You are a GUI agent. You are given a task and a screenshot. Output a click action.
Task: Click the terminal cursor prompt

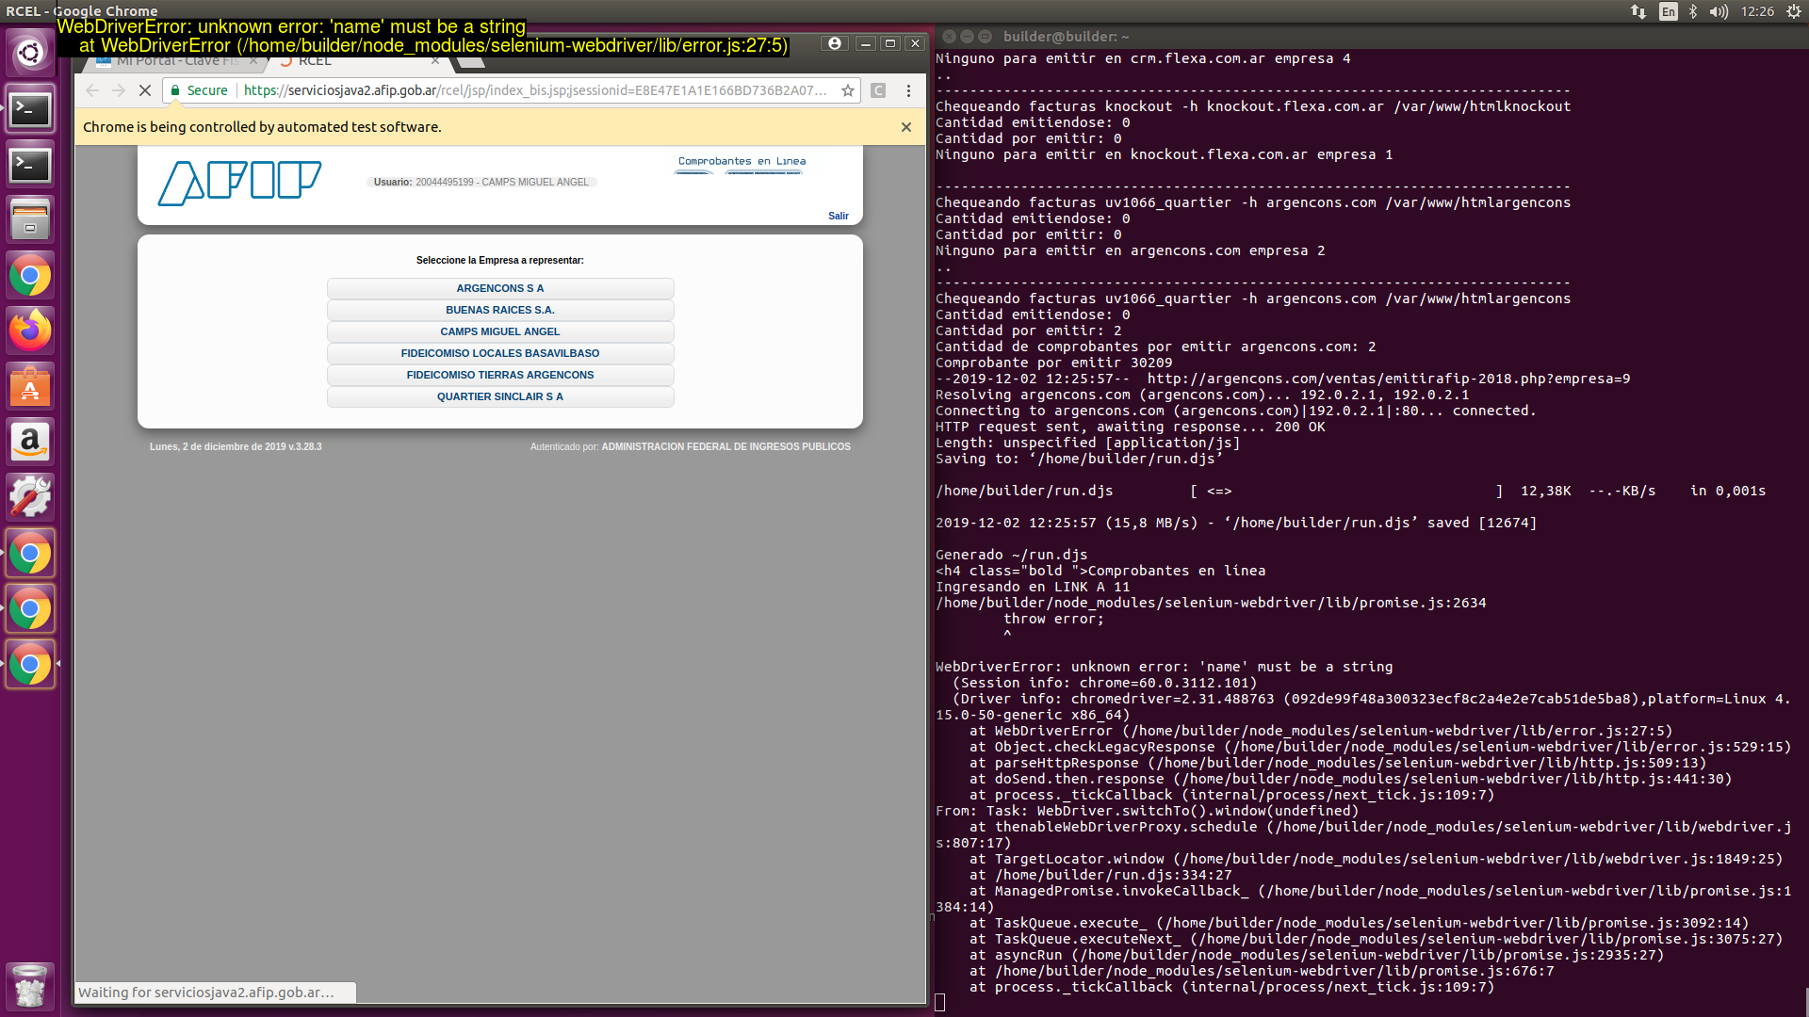[x=940, y=1003]
